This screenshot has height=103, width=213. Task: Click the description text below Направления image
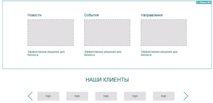point(159,53)
